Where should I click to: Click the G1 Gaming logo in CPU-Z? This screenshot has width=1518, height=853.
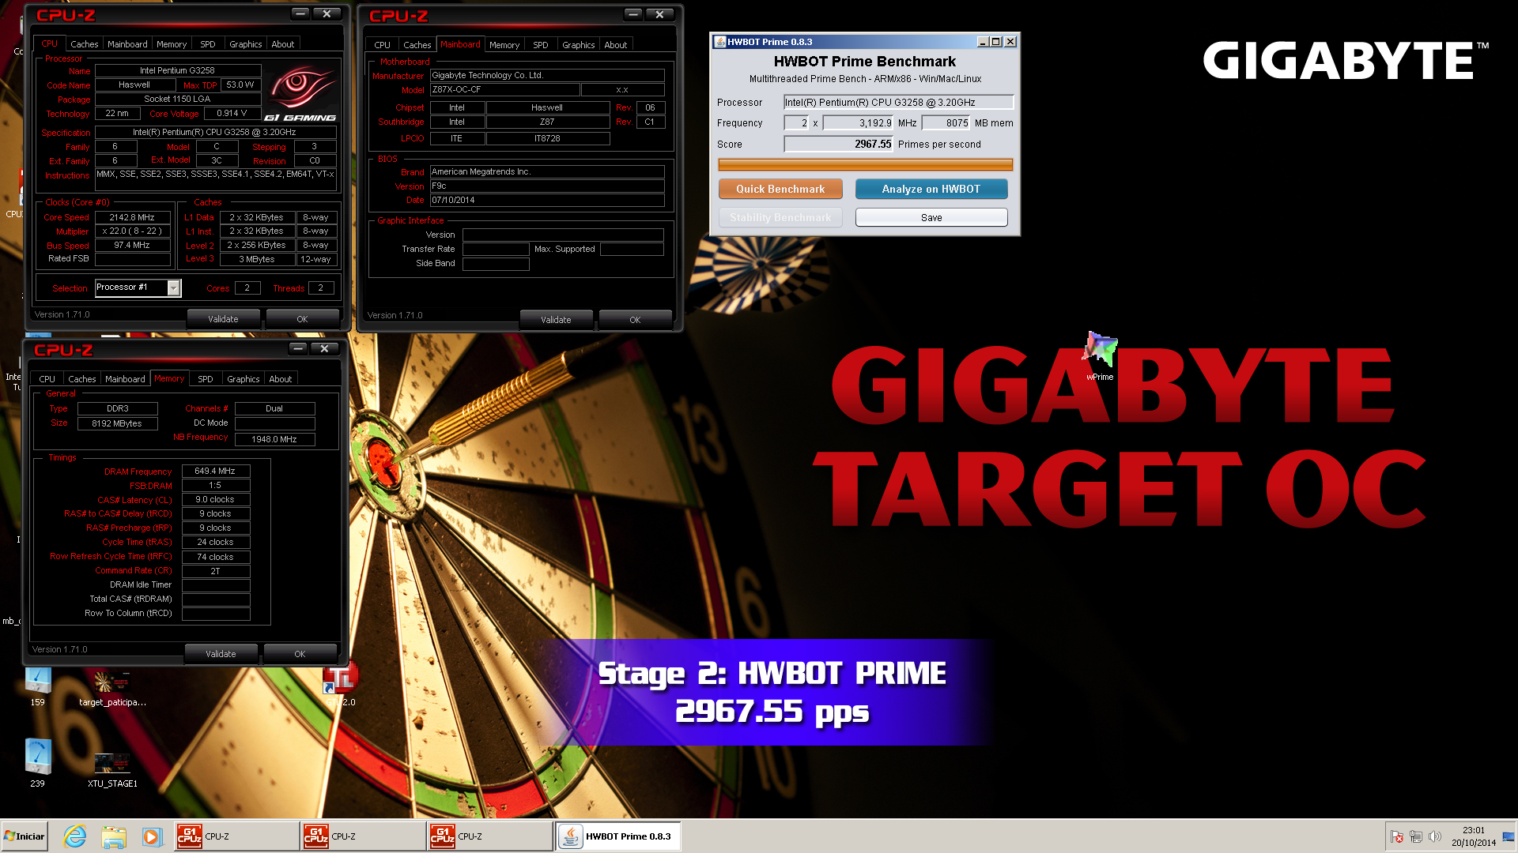pyautogui.click(x=300, y=92)
